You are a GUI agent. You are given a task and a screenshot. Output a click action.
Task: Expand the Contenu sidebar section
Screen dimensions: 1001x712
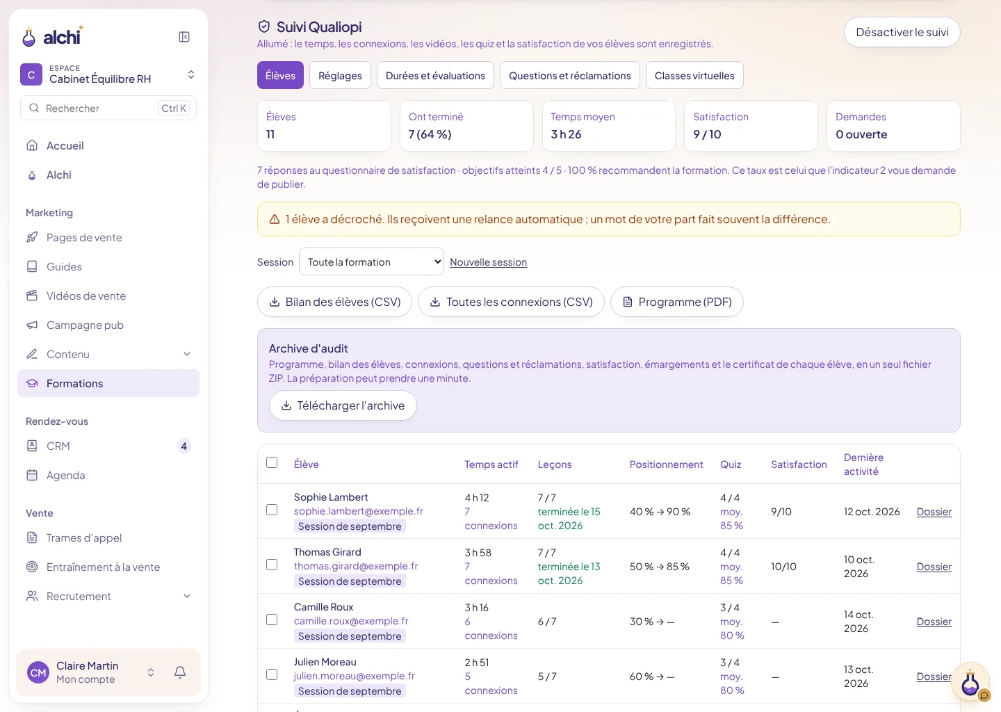[x=108, y=354]
